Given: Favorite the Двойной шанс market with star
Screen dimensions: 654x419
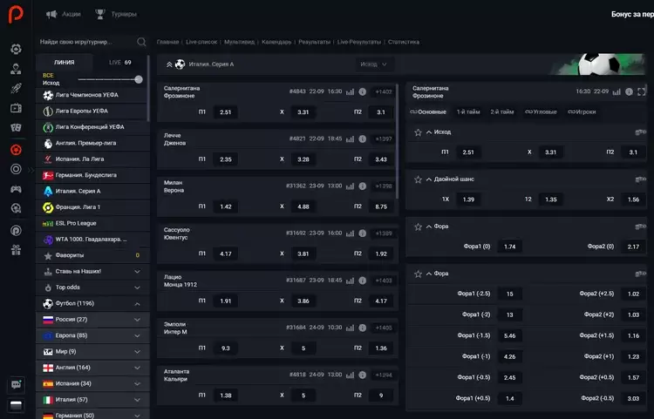Looking at the screenshot, I should coord(418,179).
